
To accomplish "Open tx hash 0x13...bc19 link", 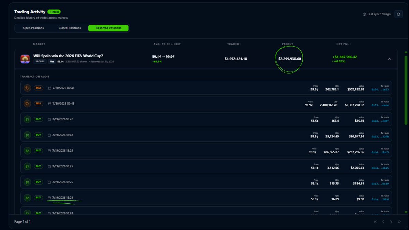I will tap(380, 184).
